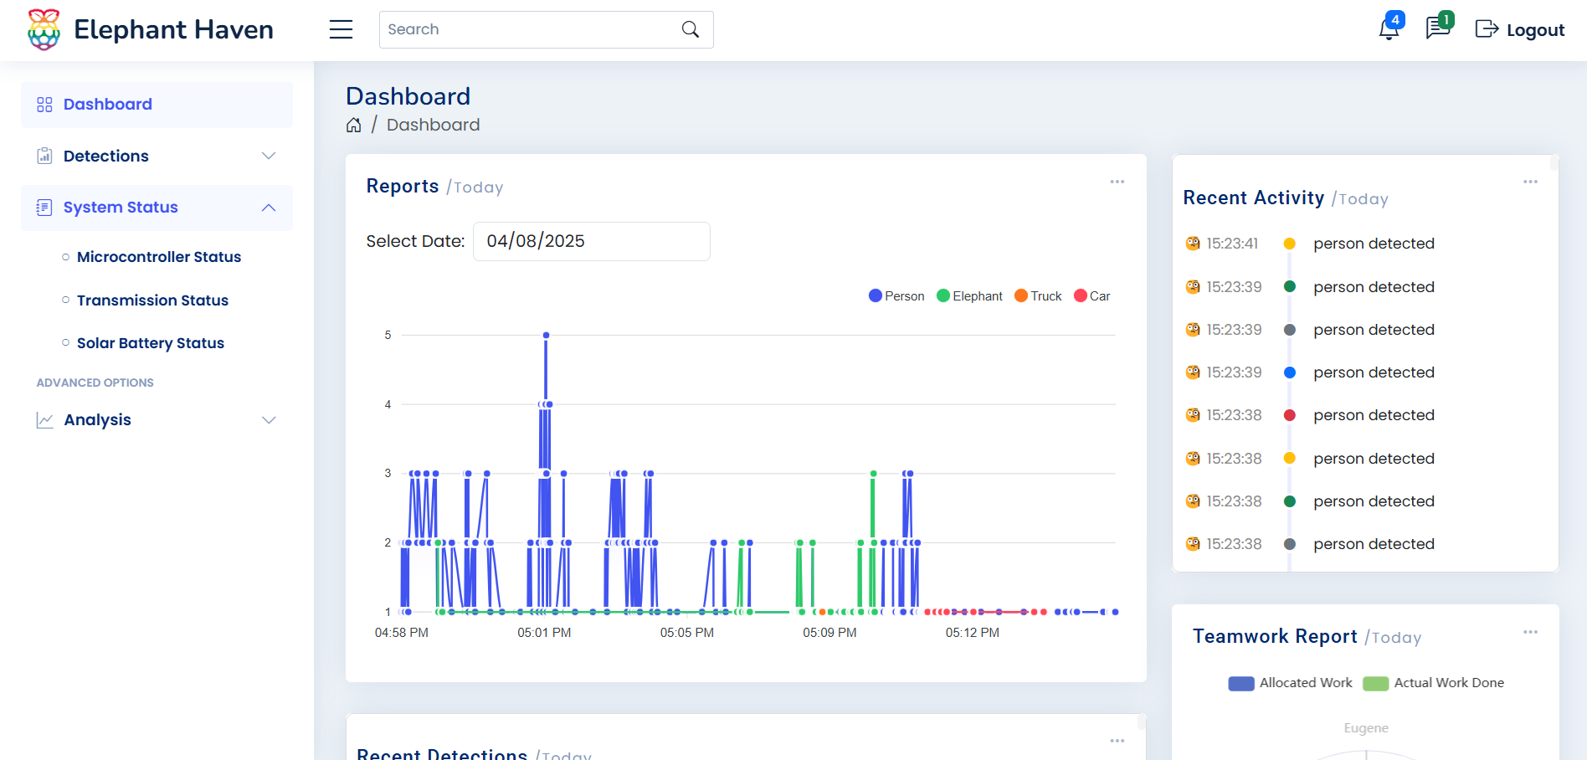Click 'person detected' at 15:23:41
The image size is (1587, 760).
(1374, 244)
